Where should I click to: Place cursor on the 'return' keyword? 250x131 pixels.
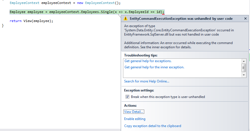[16, 21]
